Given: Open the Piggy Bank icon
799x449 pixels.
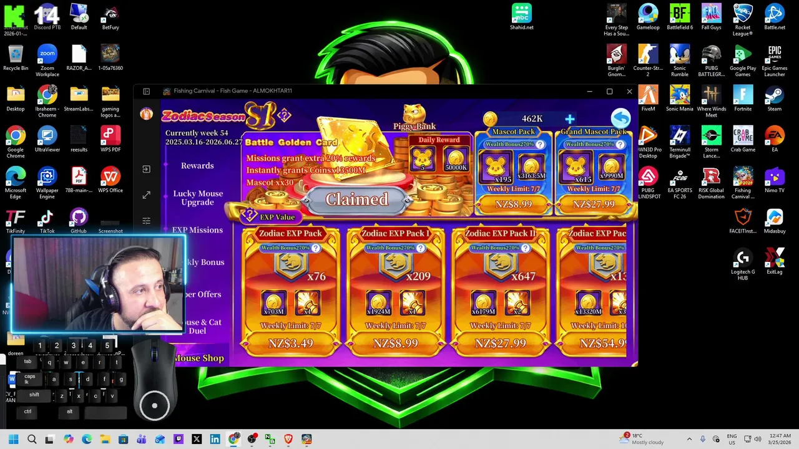Looking at the screenshot, I should pyautogui.click(x=414, y=117).
